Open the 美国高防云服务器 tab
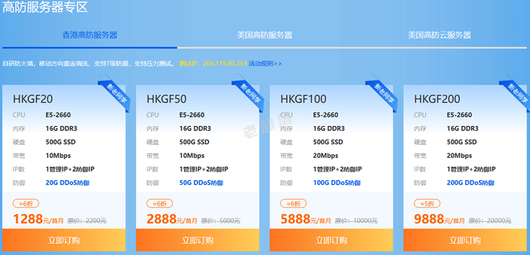 point(439,35)
